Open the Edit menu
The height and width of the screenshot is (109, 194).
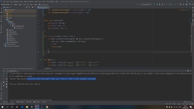point(8,2)
